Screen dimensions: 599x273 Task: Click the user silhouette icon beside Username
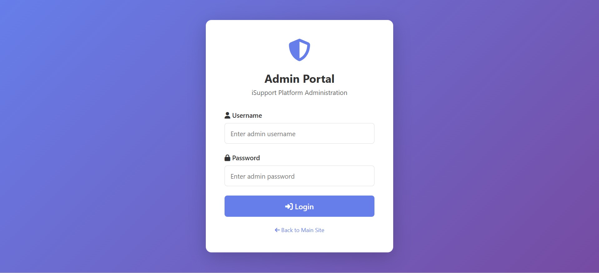pyautogui.click(x=227, y=115)
